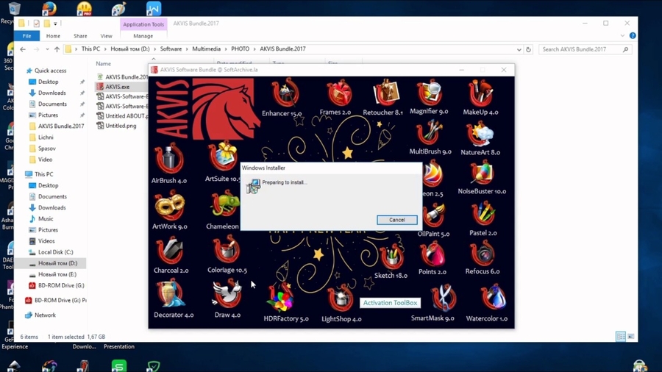Screen dimensions: 662x372
Task: Click the Activation ToolBox button
Action: pos(390,303)
